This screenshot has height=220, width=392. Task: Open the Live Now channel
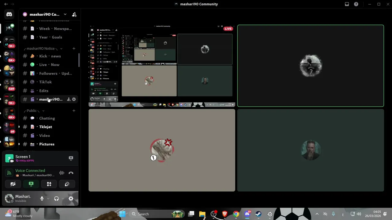(49, 65)
